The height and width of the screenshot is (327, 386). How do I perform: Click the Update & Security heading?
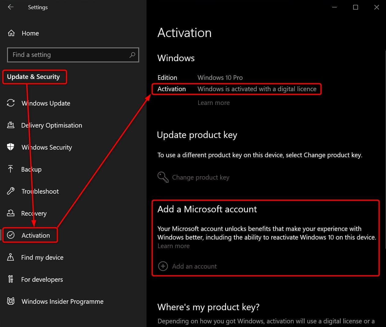coord(33,77)
